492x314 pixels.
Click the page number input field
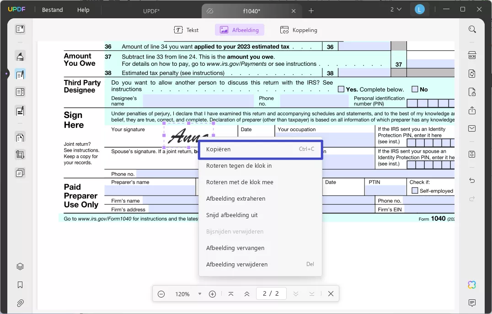point(271,293)
